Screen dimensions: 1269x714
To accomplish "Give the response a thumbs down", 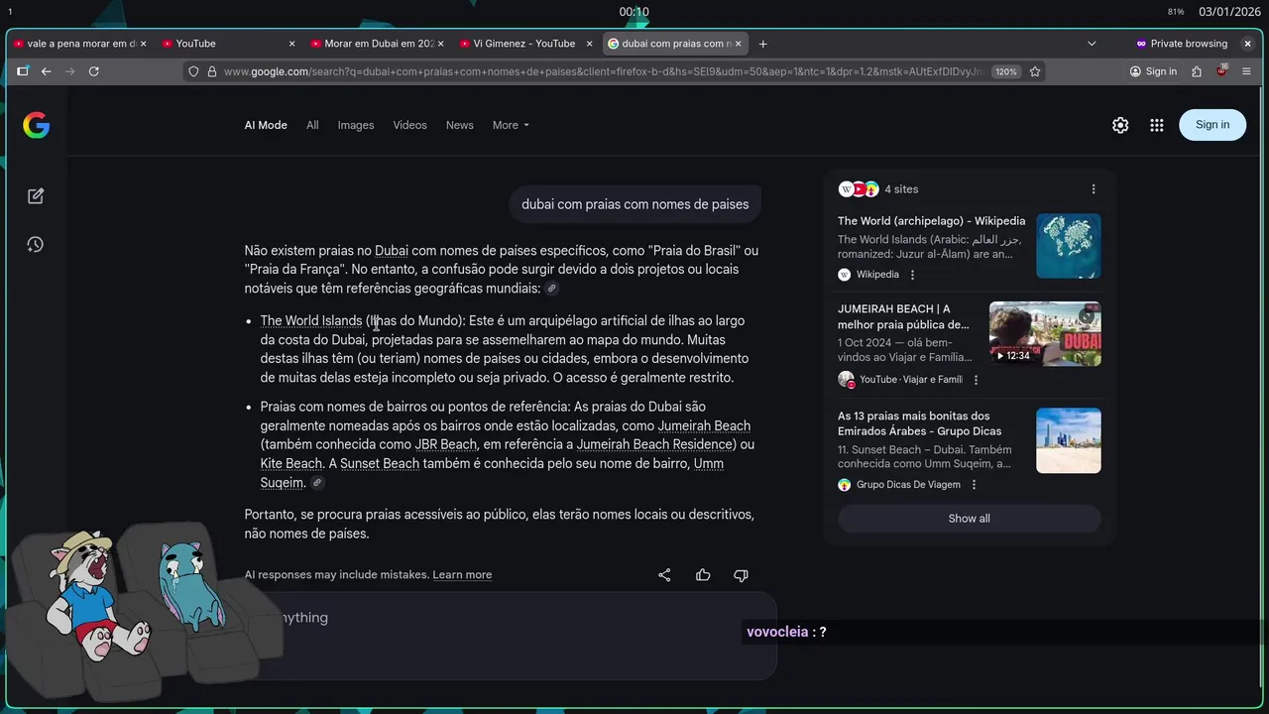I will pyautogui.click(x=741, y=575).
